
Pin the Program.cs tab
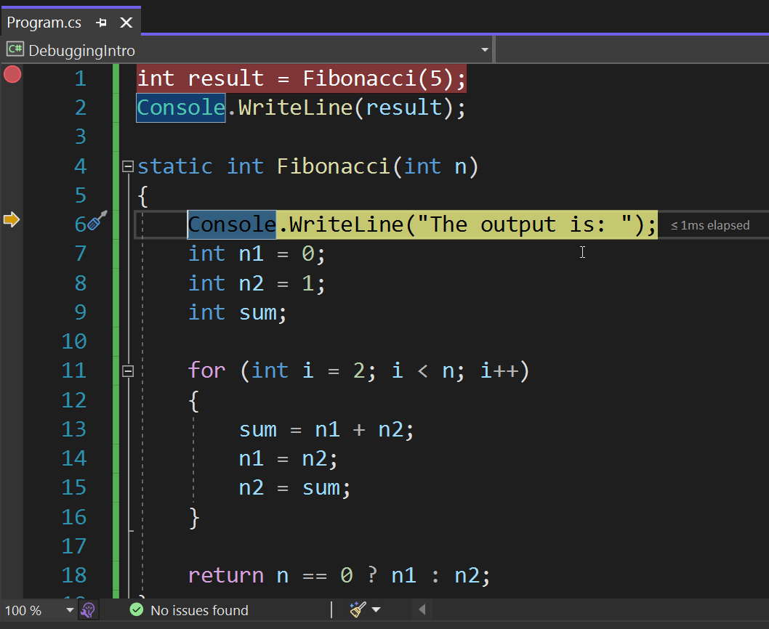[x=101, y=23]
